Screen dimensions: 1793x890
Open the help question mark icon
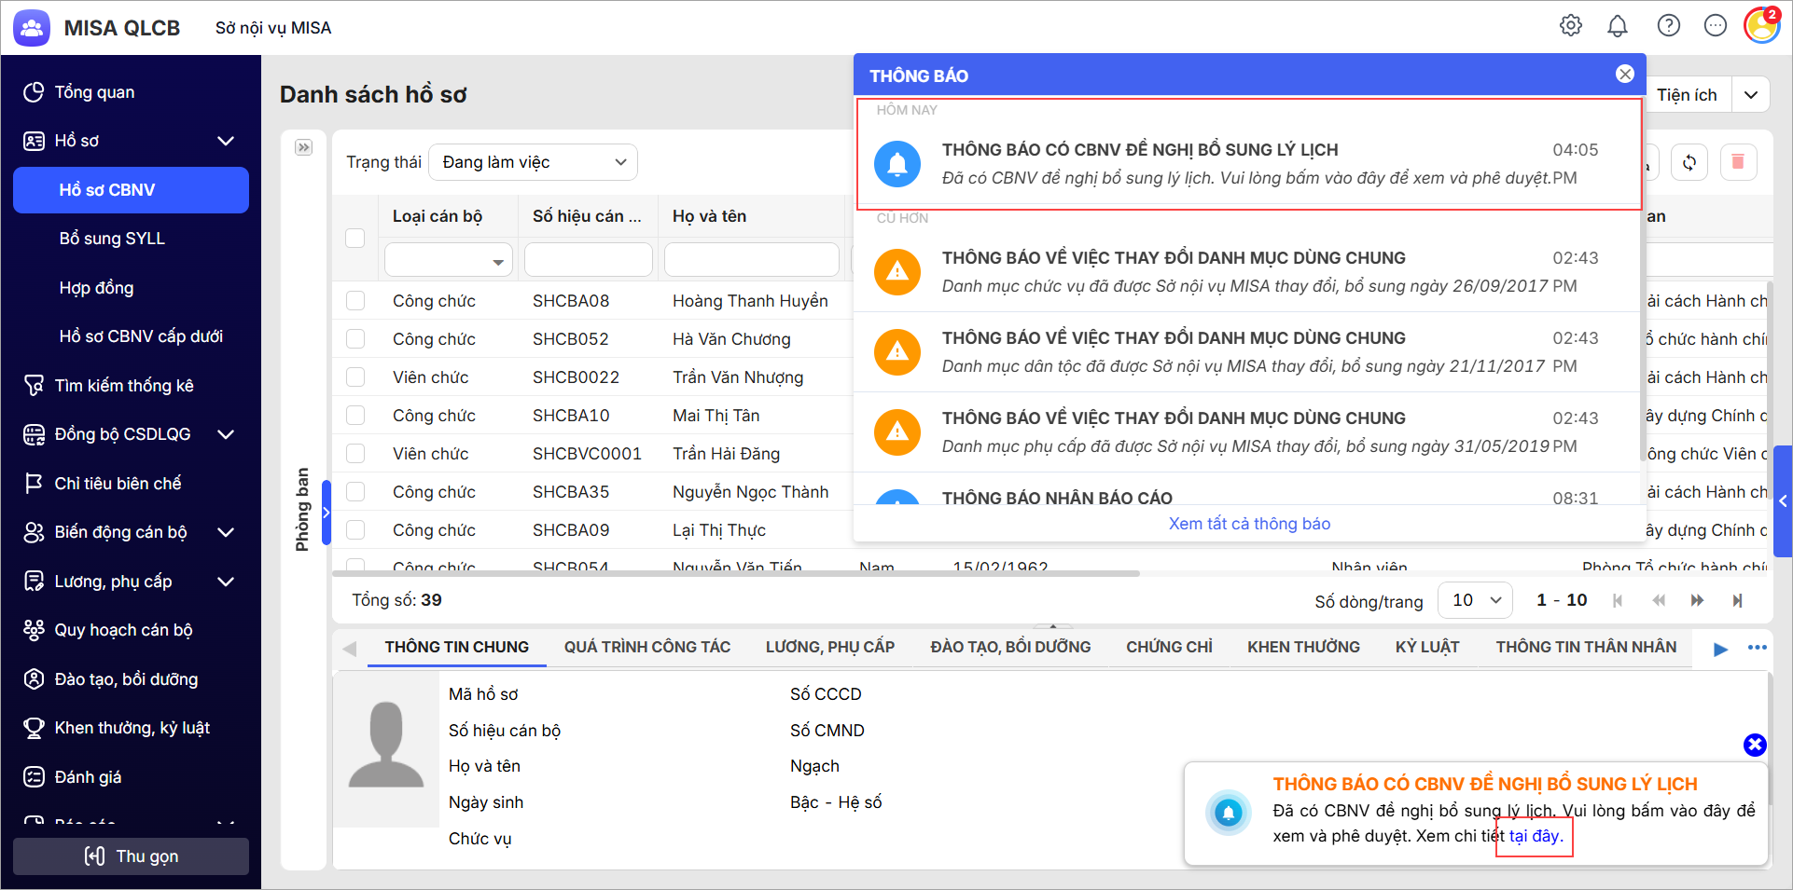point(1669,26)
